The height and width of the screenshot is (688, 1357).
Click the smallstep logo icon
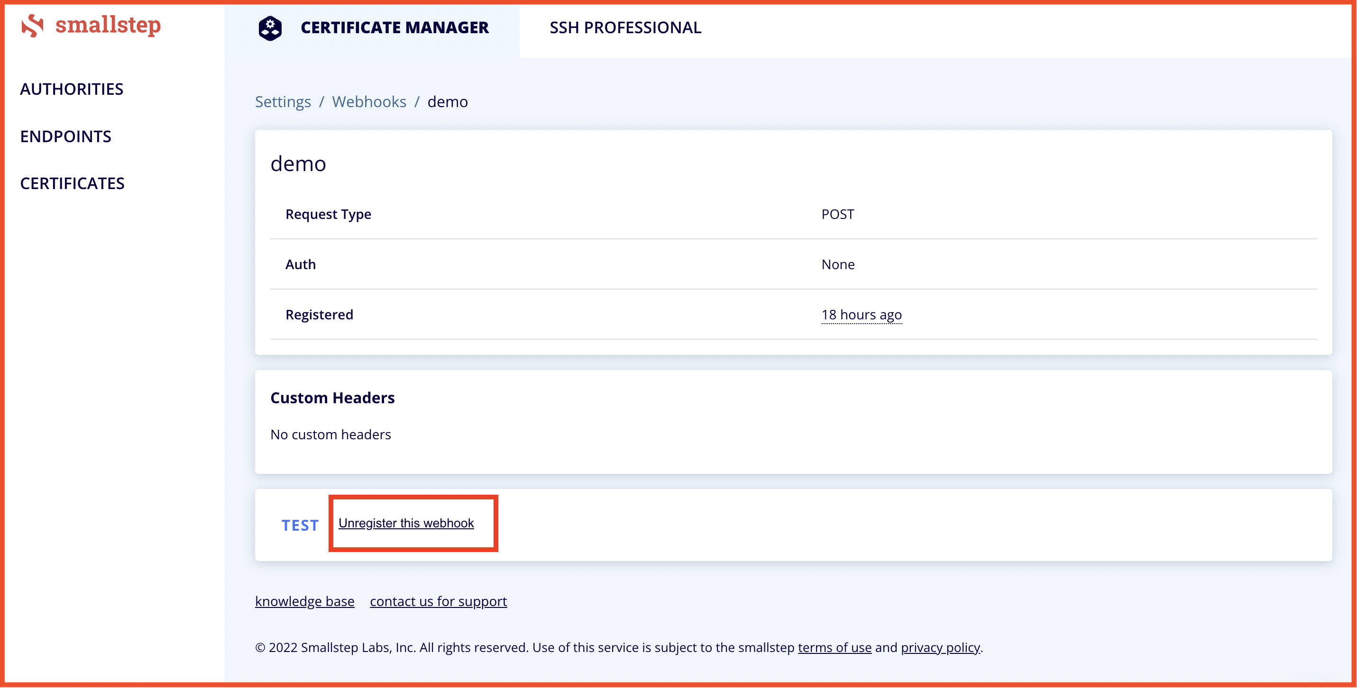(x=32, y=25)
